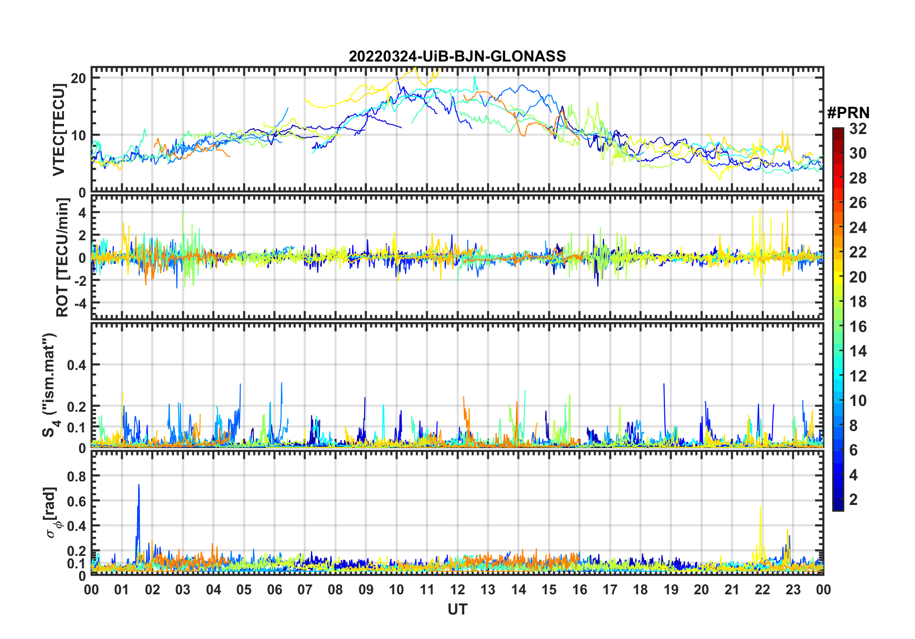Click the S4 ("ism.mat") y-axis label
This screenshot has width=915, height=639.
(50, 385)
